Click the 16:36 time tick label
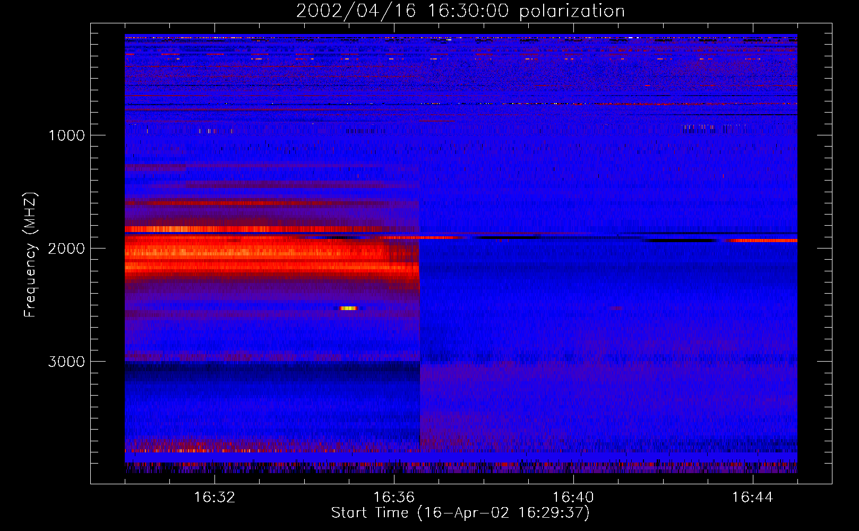Screen dimensions: 859x531 (x=394, y=498)
